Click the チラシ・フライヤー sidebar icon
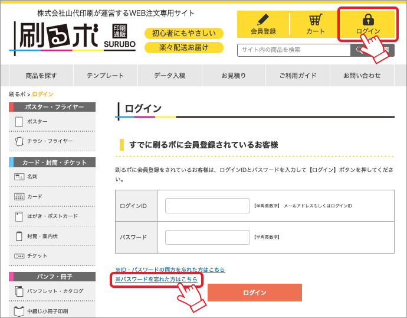Viewport: 407px width, 318px height. coord(19,141)
